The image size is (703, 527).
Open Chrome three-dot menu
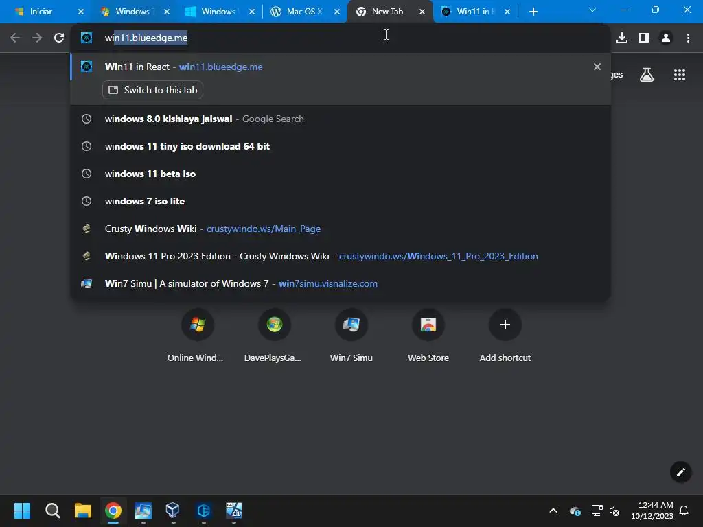coord(688,38)
